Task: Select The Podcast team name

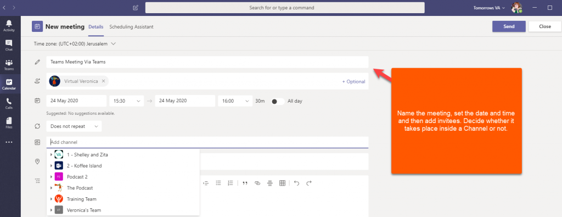Action: pos(80,188)
